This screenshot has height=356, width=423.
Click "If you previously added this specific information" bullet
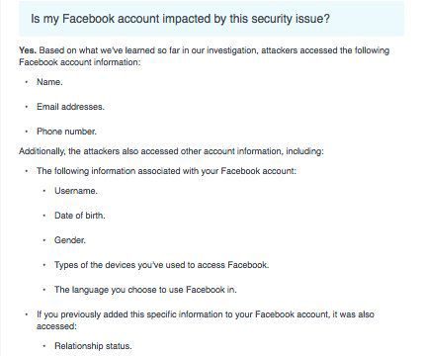(x=206, y=320)
